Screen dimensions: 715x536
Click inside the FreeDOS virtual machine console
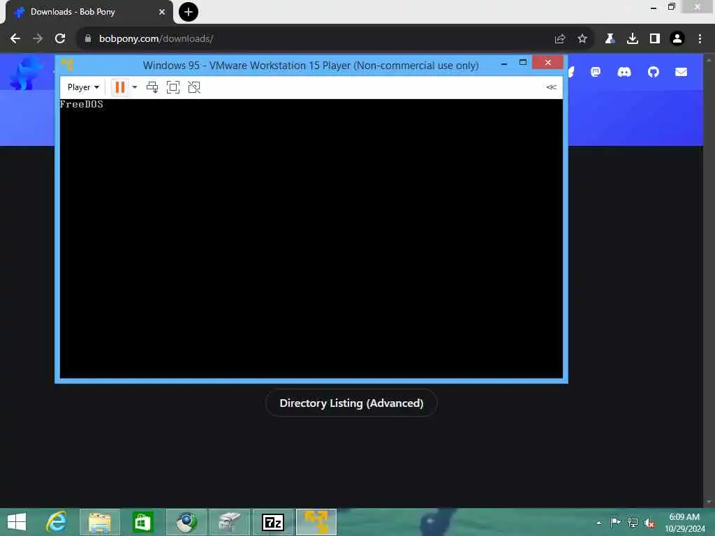311,239
